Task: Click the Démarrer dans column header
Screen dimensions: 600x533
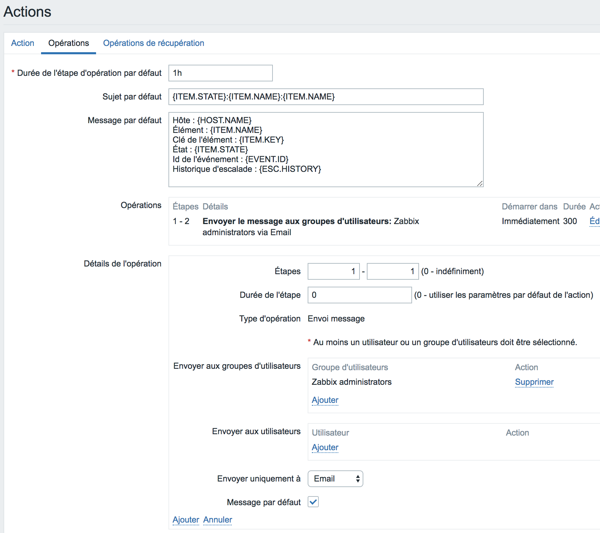Action: [530, 207]
